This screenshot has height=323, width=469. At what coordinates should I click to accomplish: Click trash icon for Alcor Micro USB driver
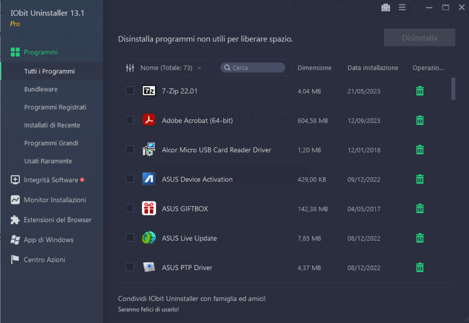point(420,149)
